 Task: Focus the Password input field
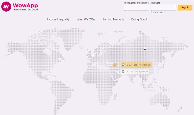[x=163, y=8]
